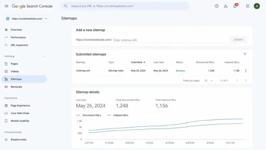This screenshot has width=266, height=150.
Task: Click the 5/21/24 chart axis label
Action: coord(230,143)
